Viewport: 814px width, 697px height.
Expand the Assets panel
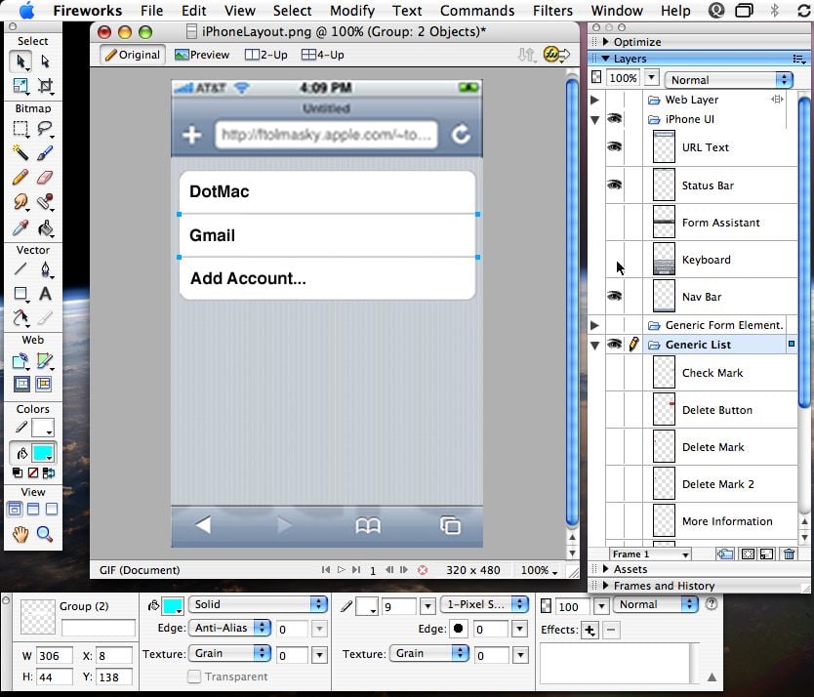click(x=606, y=569)
